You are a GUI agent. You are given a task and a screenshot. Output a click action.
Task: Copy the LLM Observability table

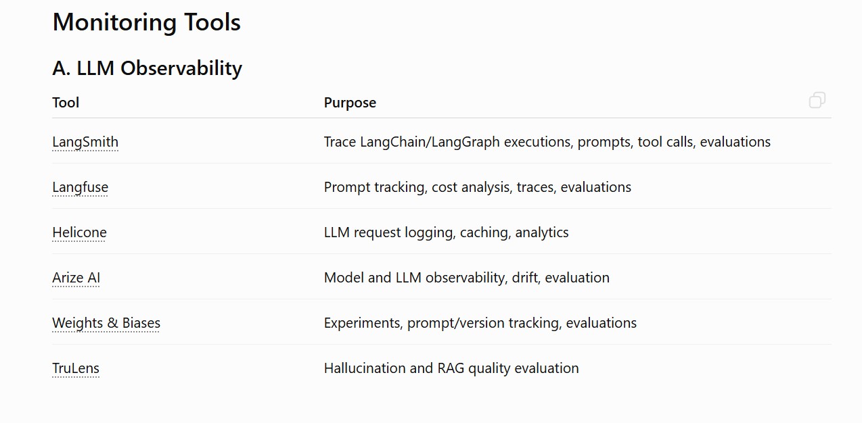pyautogui.click(x=817, y=101)
